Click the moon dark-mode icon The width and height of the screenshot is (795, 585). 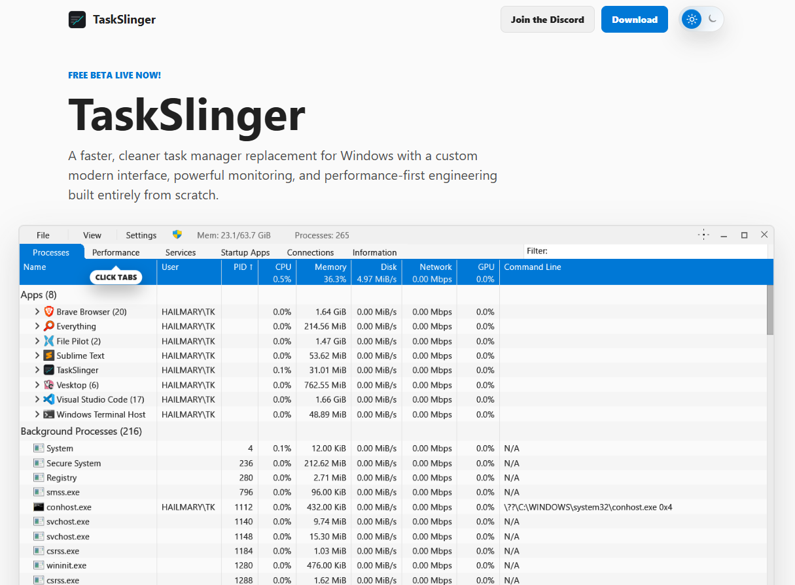713,20
